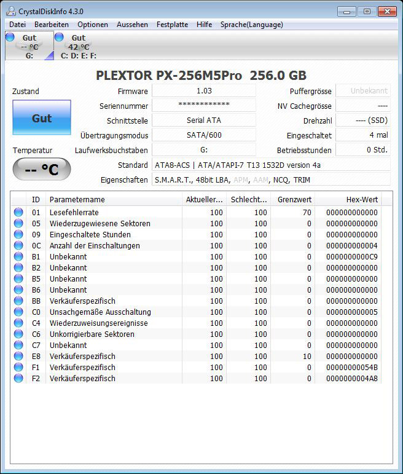Open the Aussehen menu
This screenshot has height=474, width=403.
tap(132, 25)
